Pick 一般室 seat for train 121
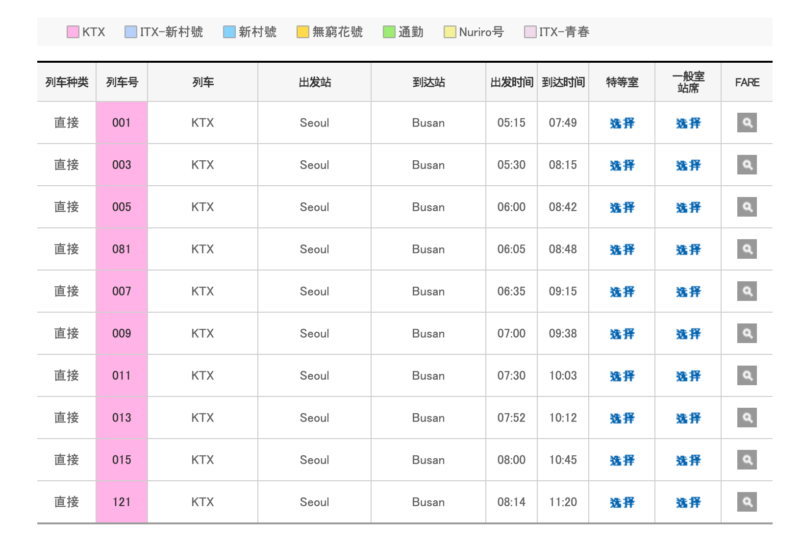Viewport: 802px width, 543px height. click(688, 502)
